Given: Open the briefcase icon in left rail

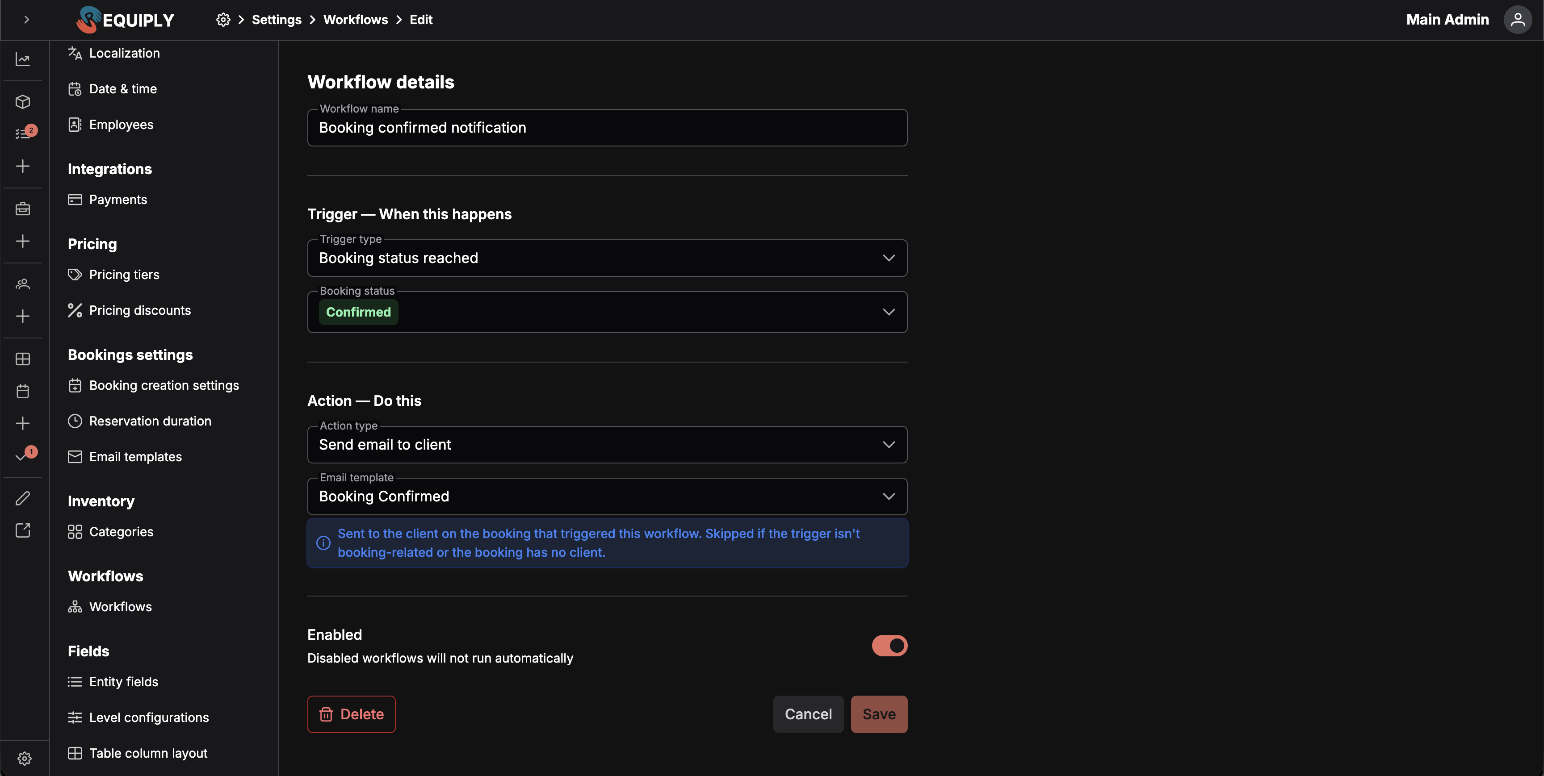Looking at the screenshot, I should [23, 209].
